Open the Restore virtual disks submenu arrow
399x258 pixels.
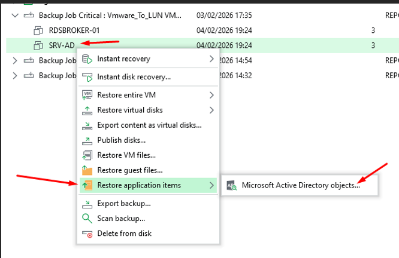pos(211,110)
